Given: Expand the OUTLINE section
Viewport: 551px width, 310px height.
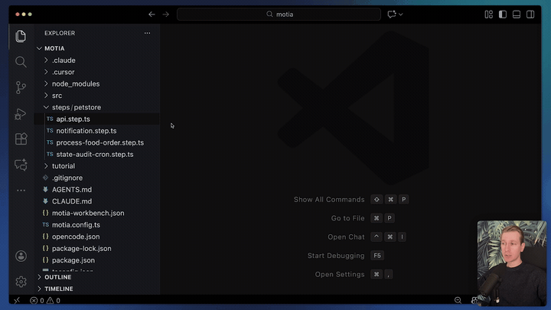Looking at the screenshot, I should tap(57, 277).
